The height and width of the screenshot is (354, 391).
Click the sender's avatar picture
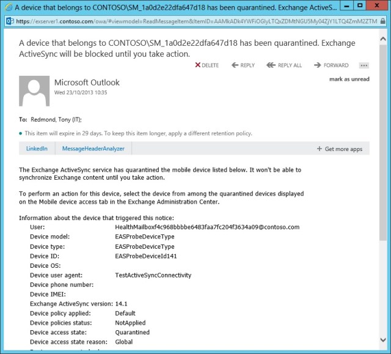coord(34,91)
